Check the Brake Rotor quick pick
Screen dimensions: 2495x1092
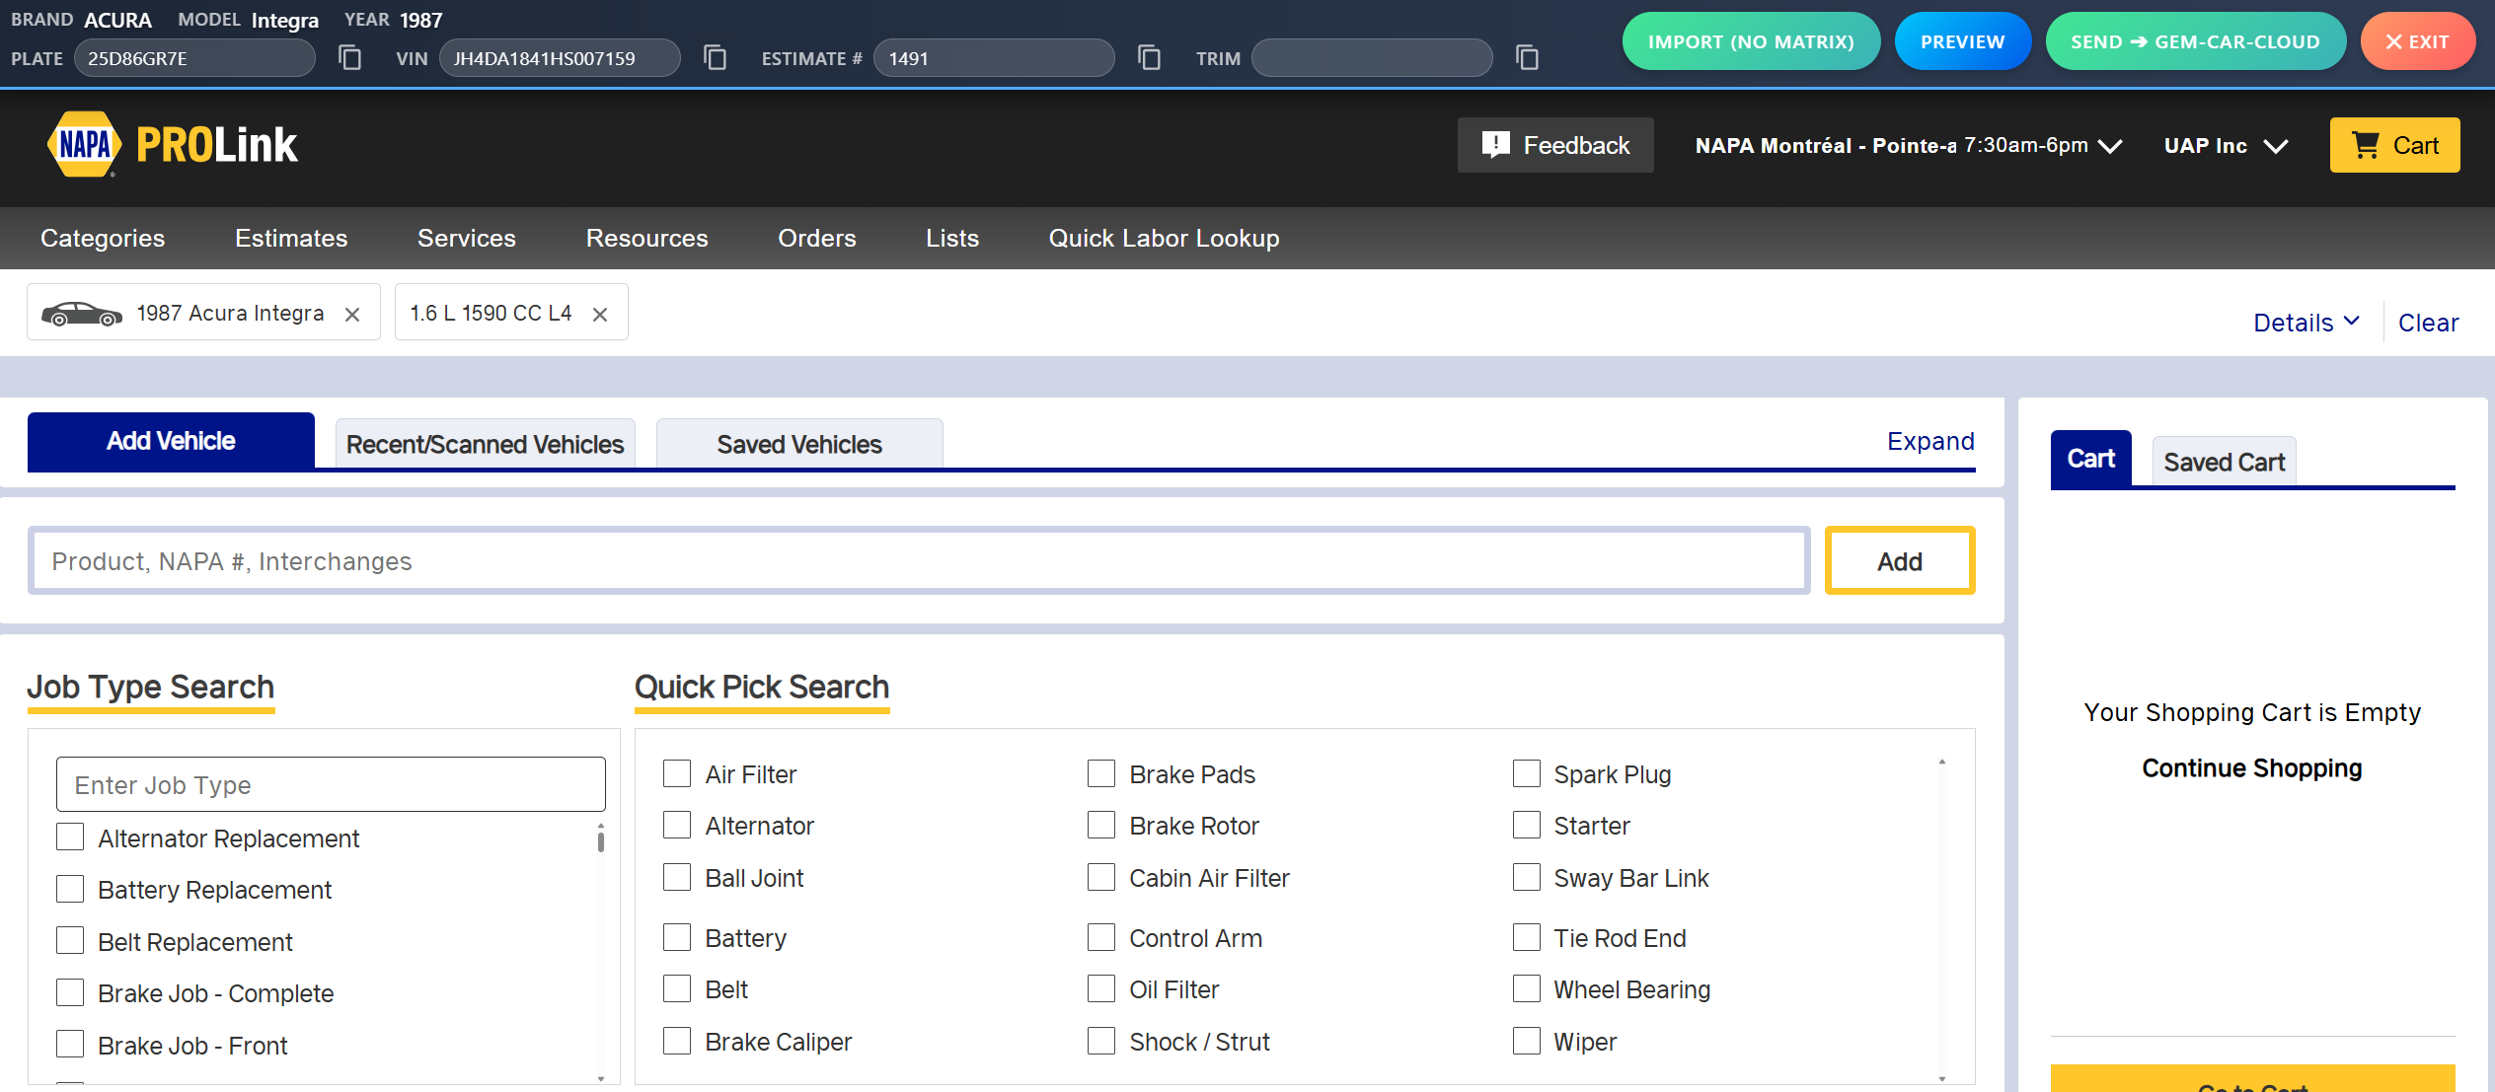(1101, 825)
